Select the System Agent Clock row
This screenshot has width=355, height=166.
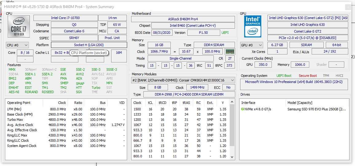pos(66,146)
